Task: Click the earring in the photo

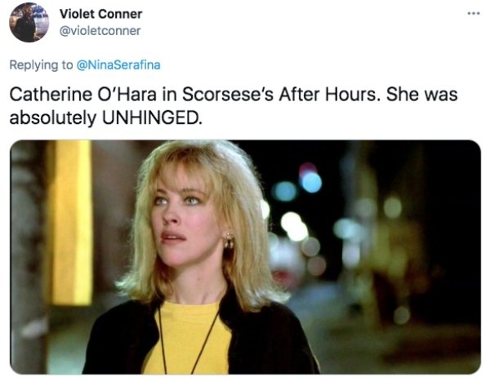Action: click(229, 241)
